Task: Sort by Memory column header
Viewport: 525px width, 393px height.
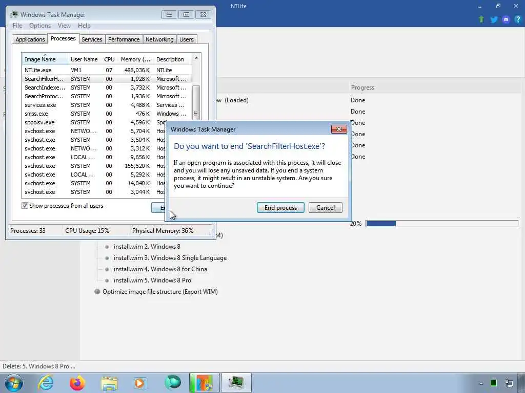Action: pos(135,59)
